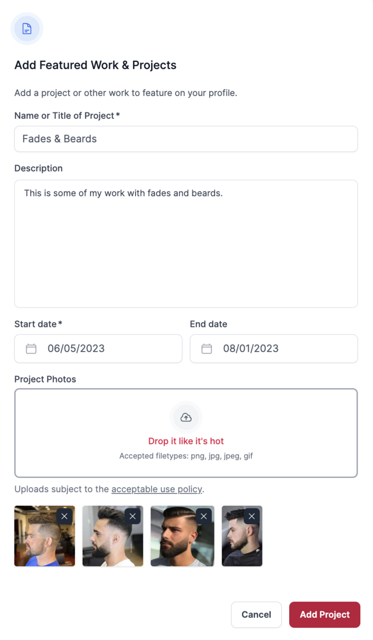Select the second thumbnail with white shirt
Screen dimensions: 373x640
coord(113,536)
